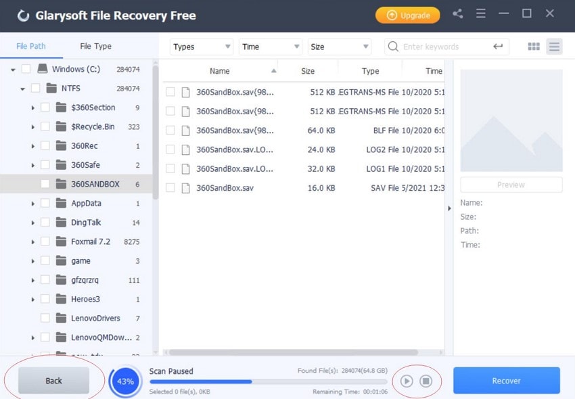Viewport: 575px width, 399px height.
Task: Select the LenovoDrivers folder
Action: (x=95, y=319)
